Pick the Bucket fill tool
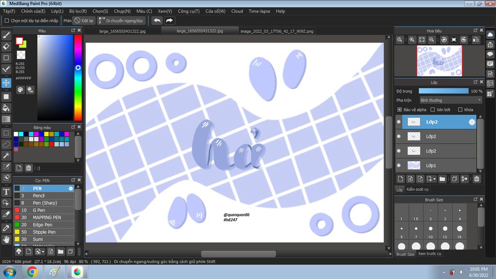This screenshot has width=496, height=279. pyautogui.click(x=6, y=108)
